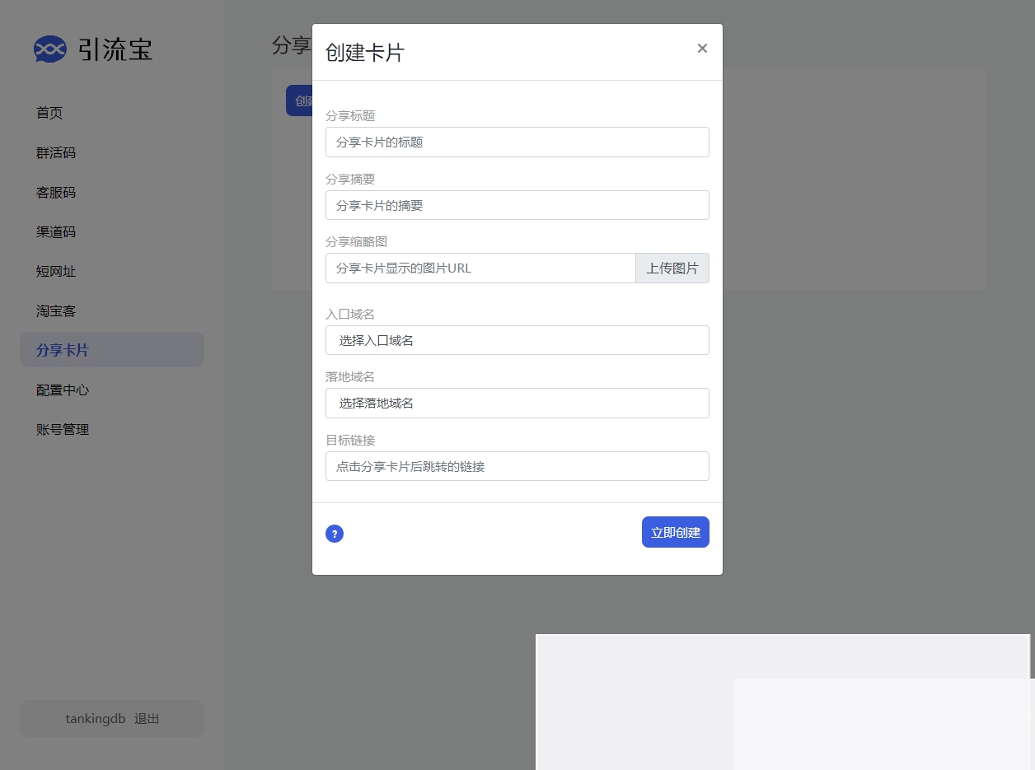Click into the 分享摘要 input field
1035x770 pixels.
click(x=517, y=205)
